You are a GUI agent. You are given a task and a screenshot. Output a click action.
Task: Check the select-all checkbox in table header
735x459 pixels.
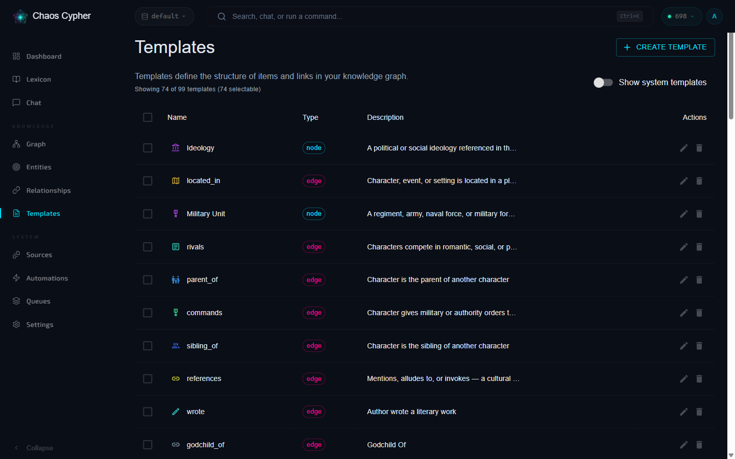coord(148,117)
